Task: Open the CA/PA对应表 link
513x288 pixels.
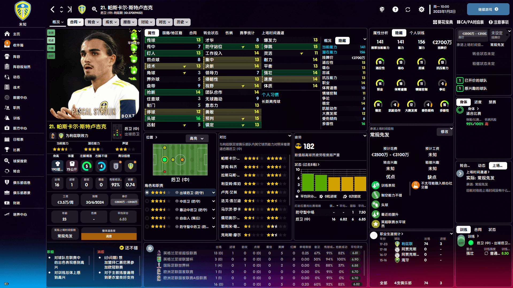Action: [x=470, y=22]
